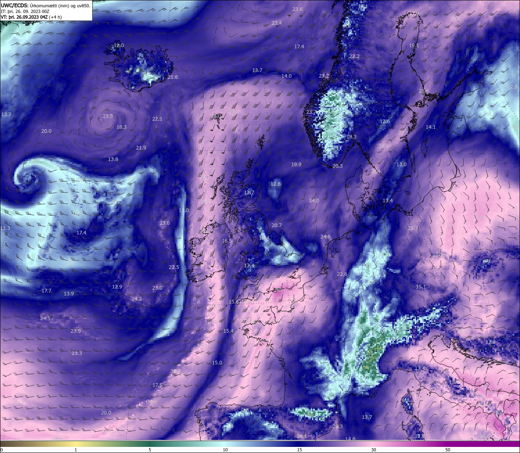The height and width of the screenshot is (453, 520).
Task: Click the 15.6 value label
Action: (234, 302)
